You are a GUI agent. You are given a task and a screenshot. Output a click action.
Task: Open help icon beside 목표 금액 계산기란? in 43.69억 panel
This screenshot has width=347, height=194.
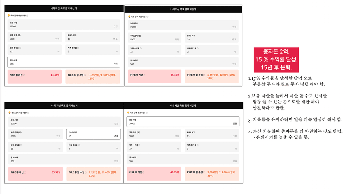pos(147,113)
